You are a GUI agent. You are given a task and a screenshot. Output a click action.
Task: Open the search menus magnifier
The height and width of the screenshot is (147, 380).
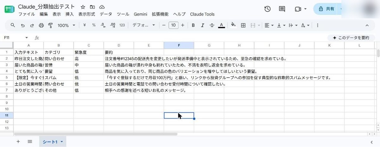(13, 25)
